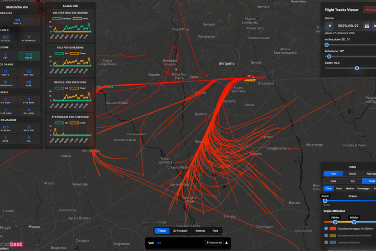The image size is (376, 251).
Task: Toggle Est legend in Voli per direzione chart
Action: (62, 53)
